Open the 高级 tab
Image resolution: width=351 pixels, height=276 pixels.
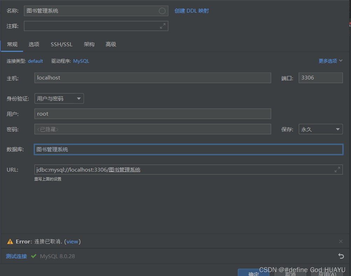(111, 44)
